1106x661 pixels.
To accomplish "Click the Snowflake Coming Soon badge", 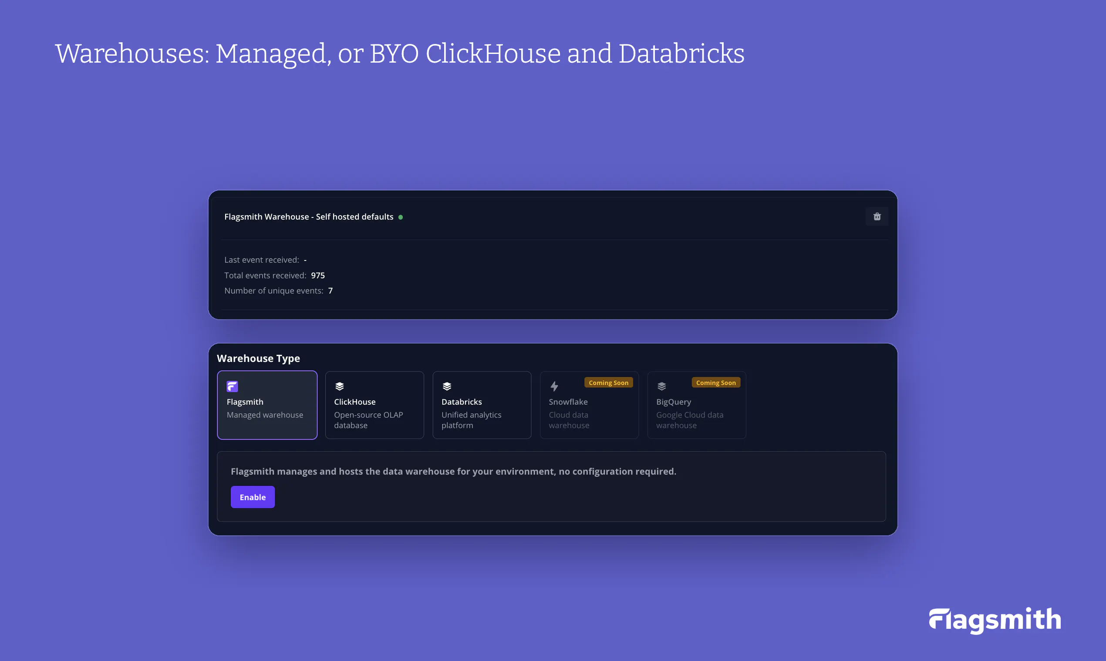I will [609, 383].
